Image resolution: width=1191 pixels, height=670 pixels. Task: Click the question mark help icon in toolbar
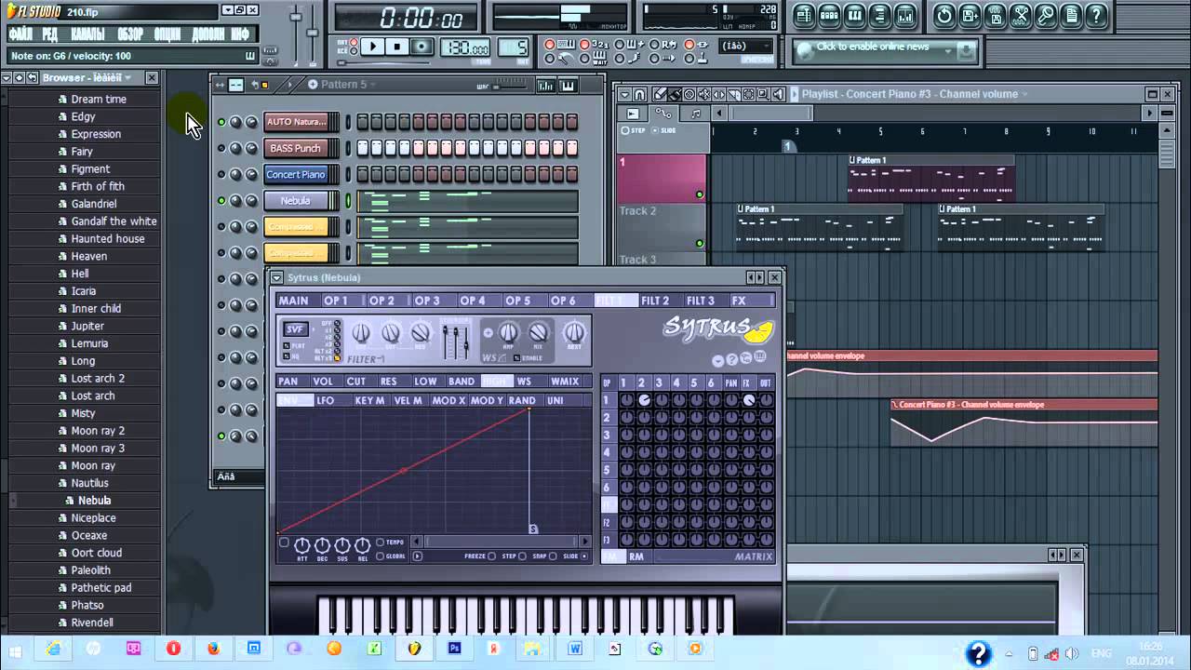[x=1097, y=15]
